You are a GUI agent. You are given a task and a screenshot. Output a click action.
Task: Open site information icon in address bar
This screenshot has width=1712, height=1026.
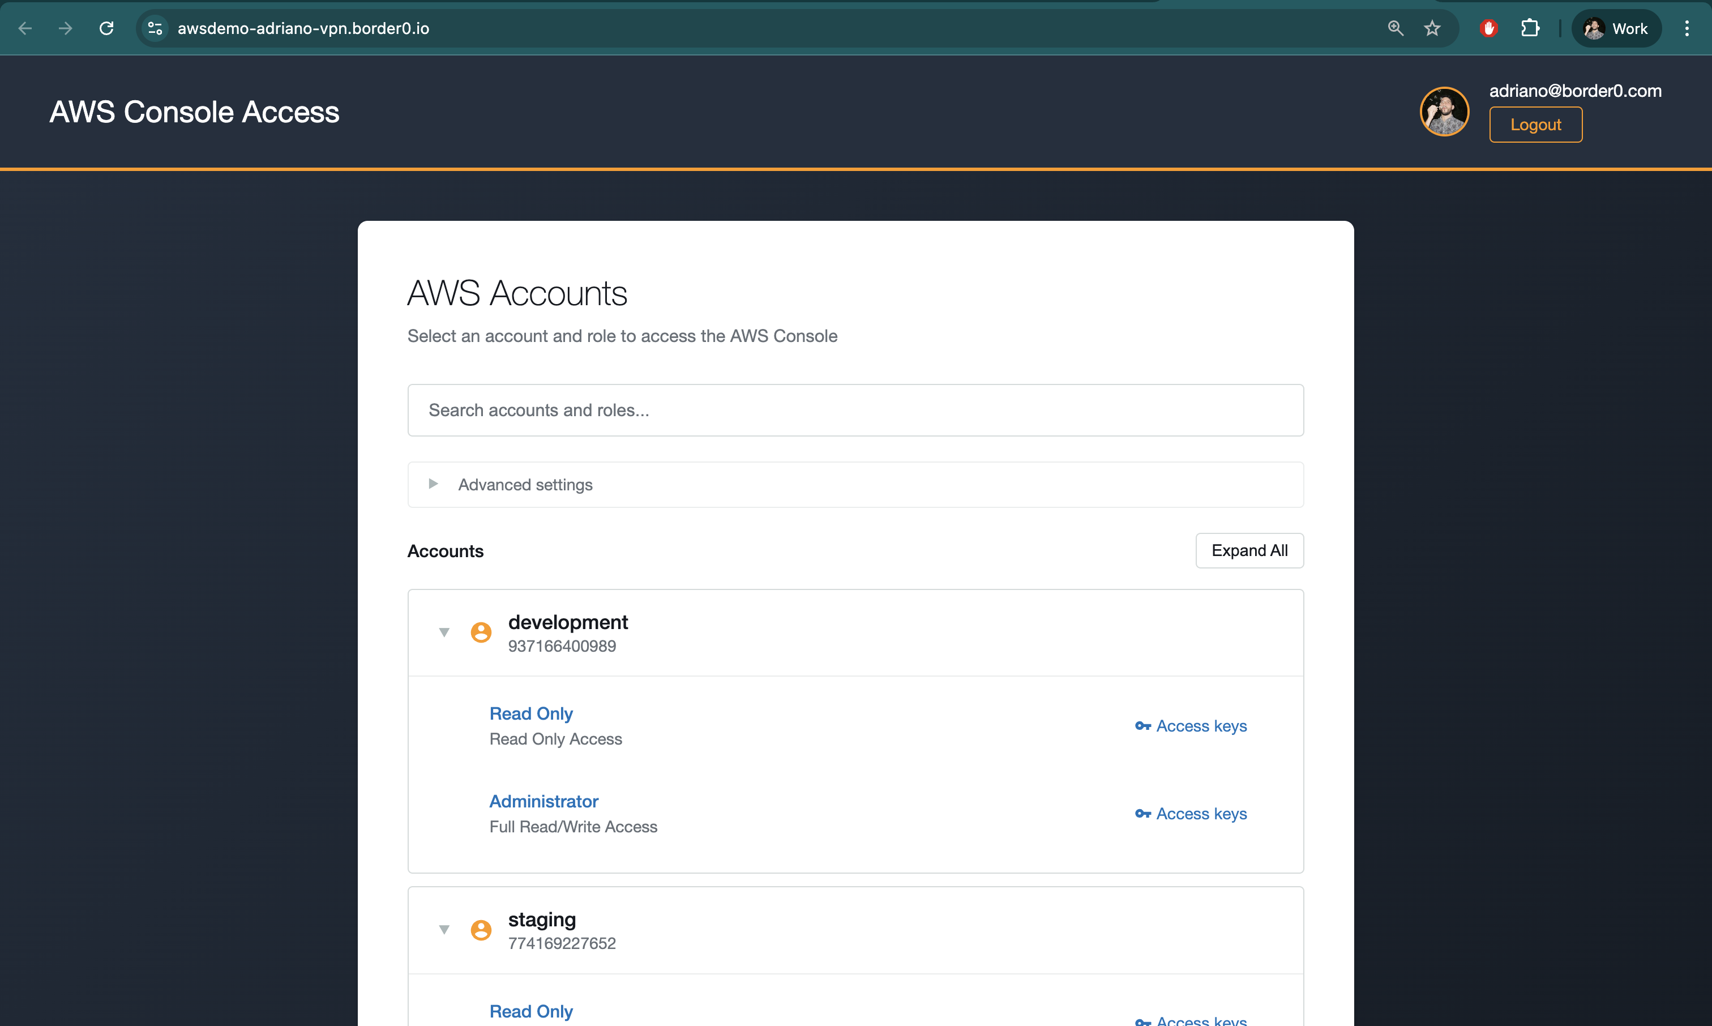pos(155,28)
